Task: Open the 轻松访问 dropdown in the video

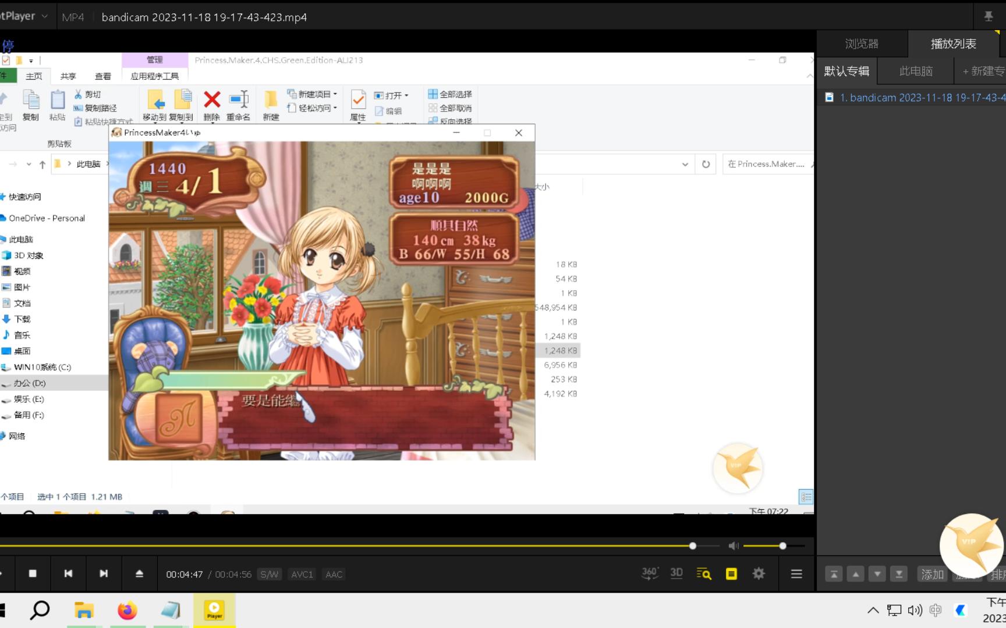Action: [x=312, y=108]
